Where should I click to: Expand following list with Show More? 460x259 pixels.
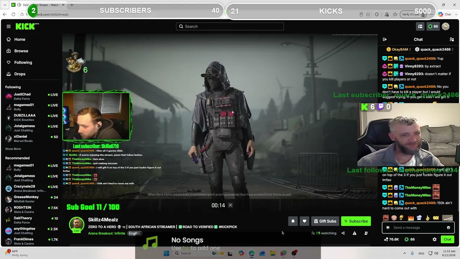pos(13,149)
